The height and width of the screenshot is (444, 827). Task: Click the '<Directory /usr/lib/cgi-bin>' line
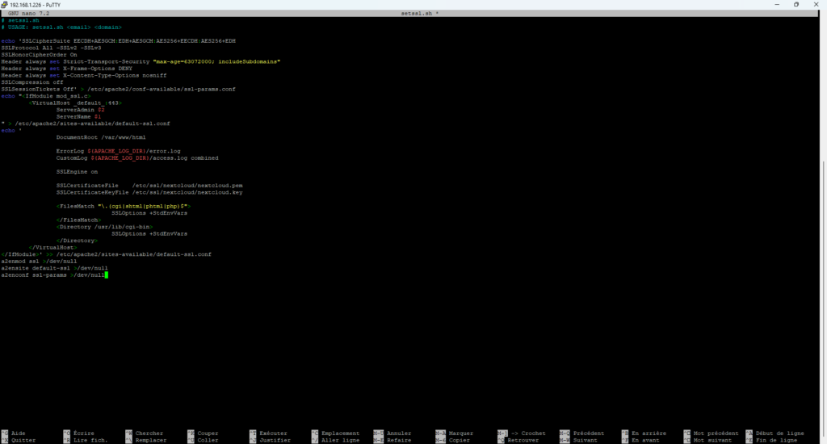pyautogui.click(x=104, y=227)
